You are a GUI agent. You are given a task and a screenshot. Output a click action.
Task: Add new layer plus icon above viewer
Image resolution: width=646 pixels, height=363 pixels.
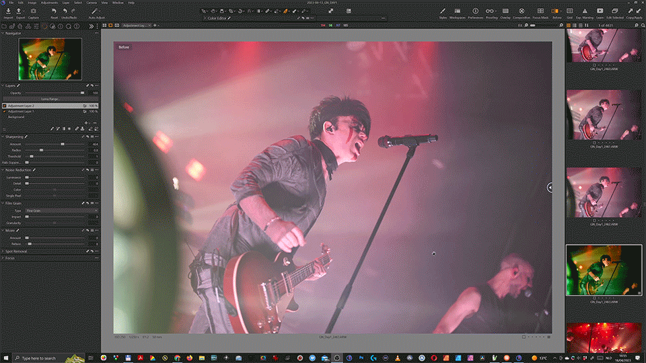(x=155, y=26)
